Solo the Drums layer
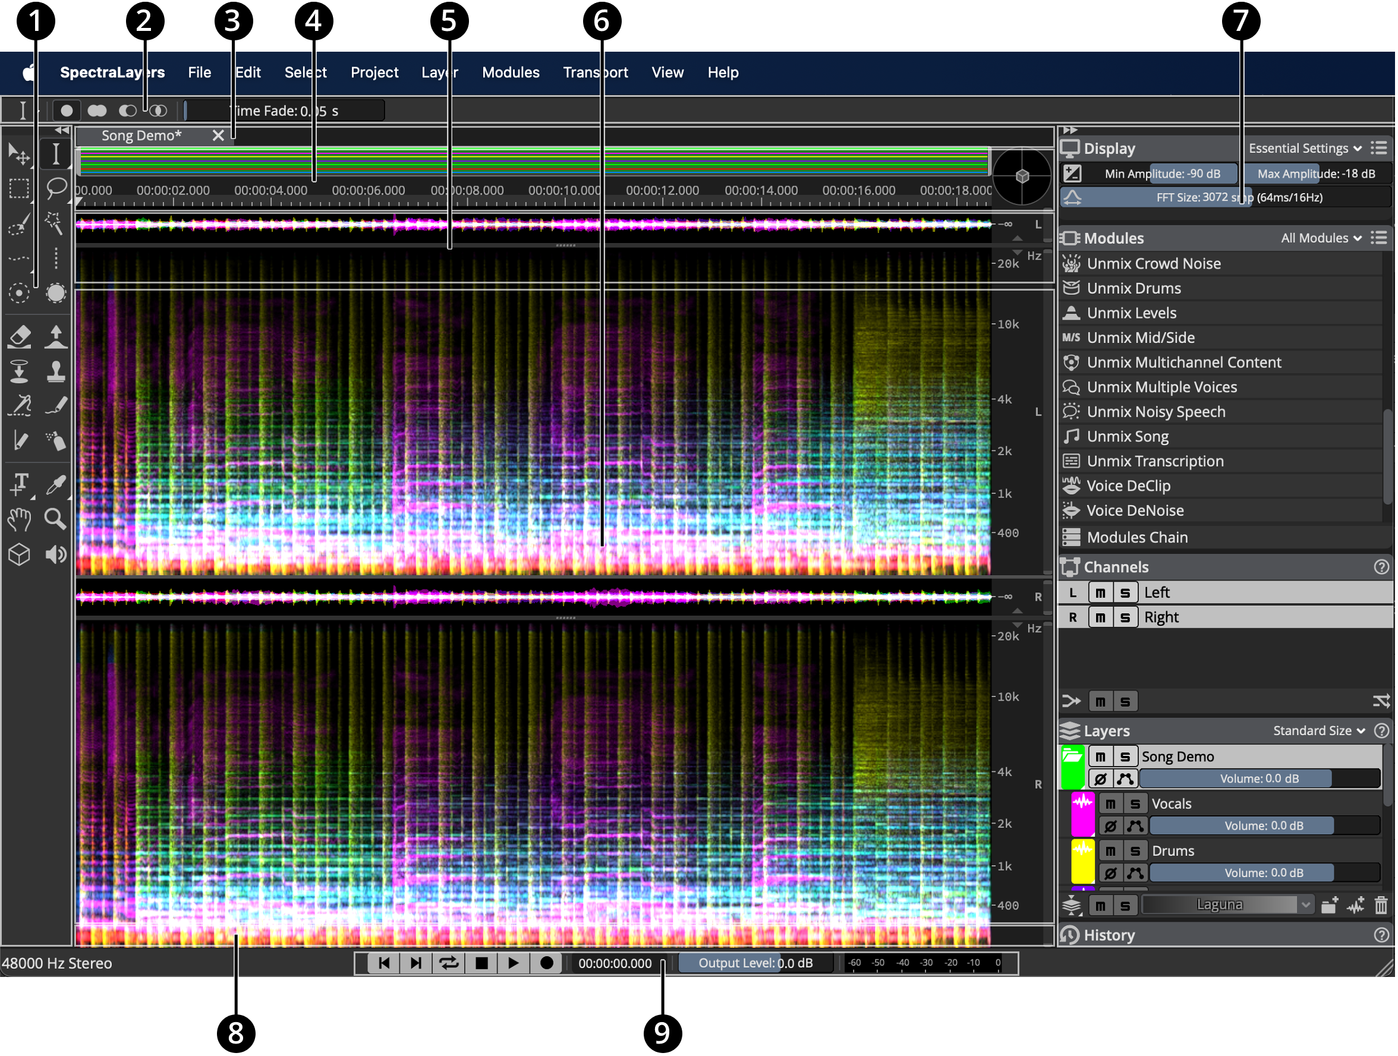Viewport: 1398px width, 1056px height. (1135, 850)
